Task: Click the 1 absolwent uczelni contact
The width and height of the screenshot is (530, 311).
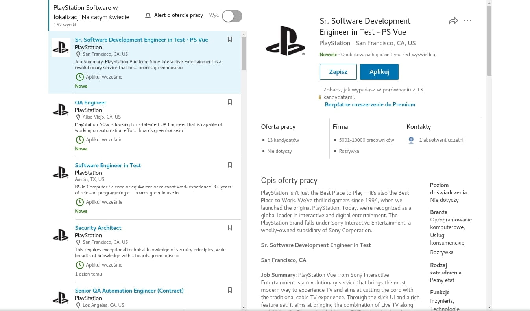Action: (441, 140)
